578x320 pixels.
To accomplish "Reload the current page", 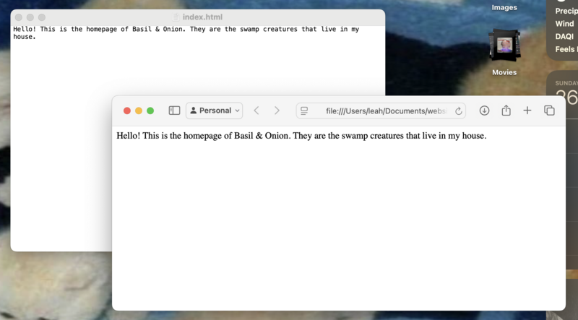I will point(458,111).
